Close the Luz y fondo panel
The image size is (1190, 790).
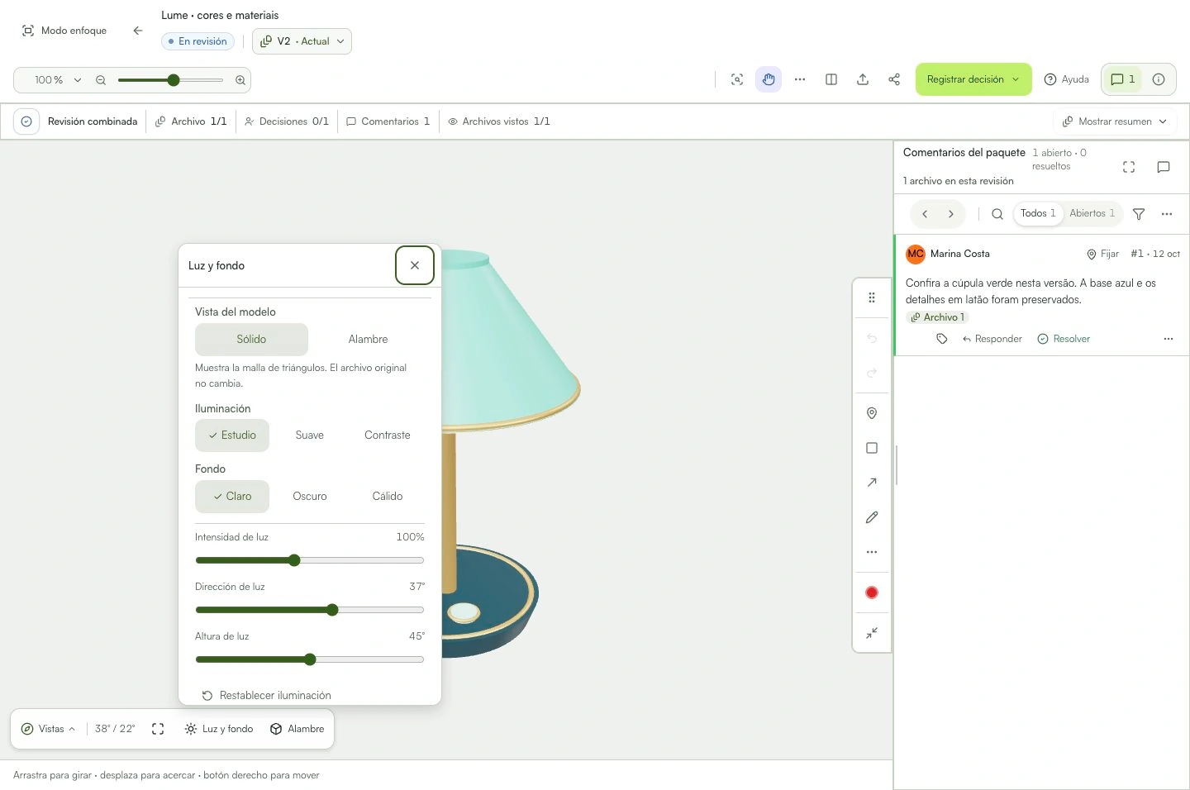[x=415, y=265]
